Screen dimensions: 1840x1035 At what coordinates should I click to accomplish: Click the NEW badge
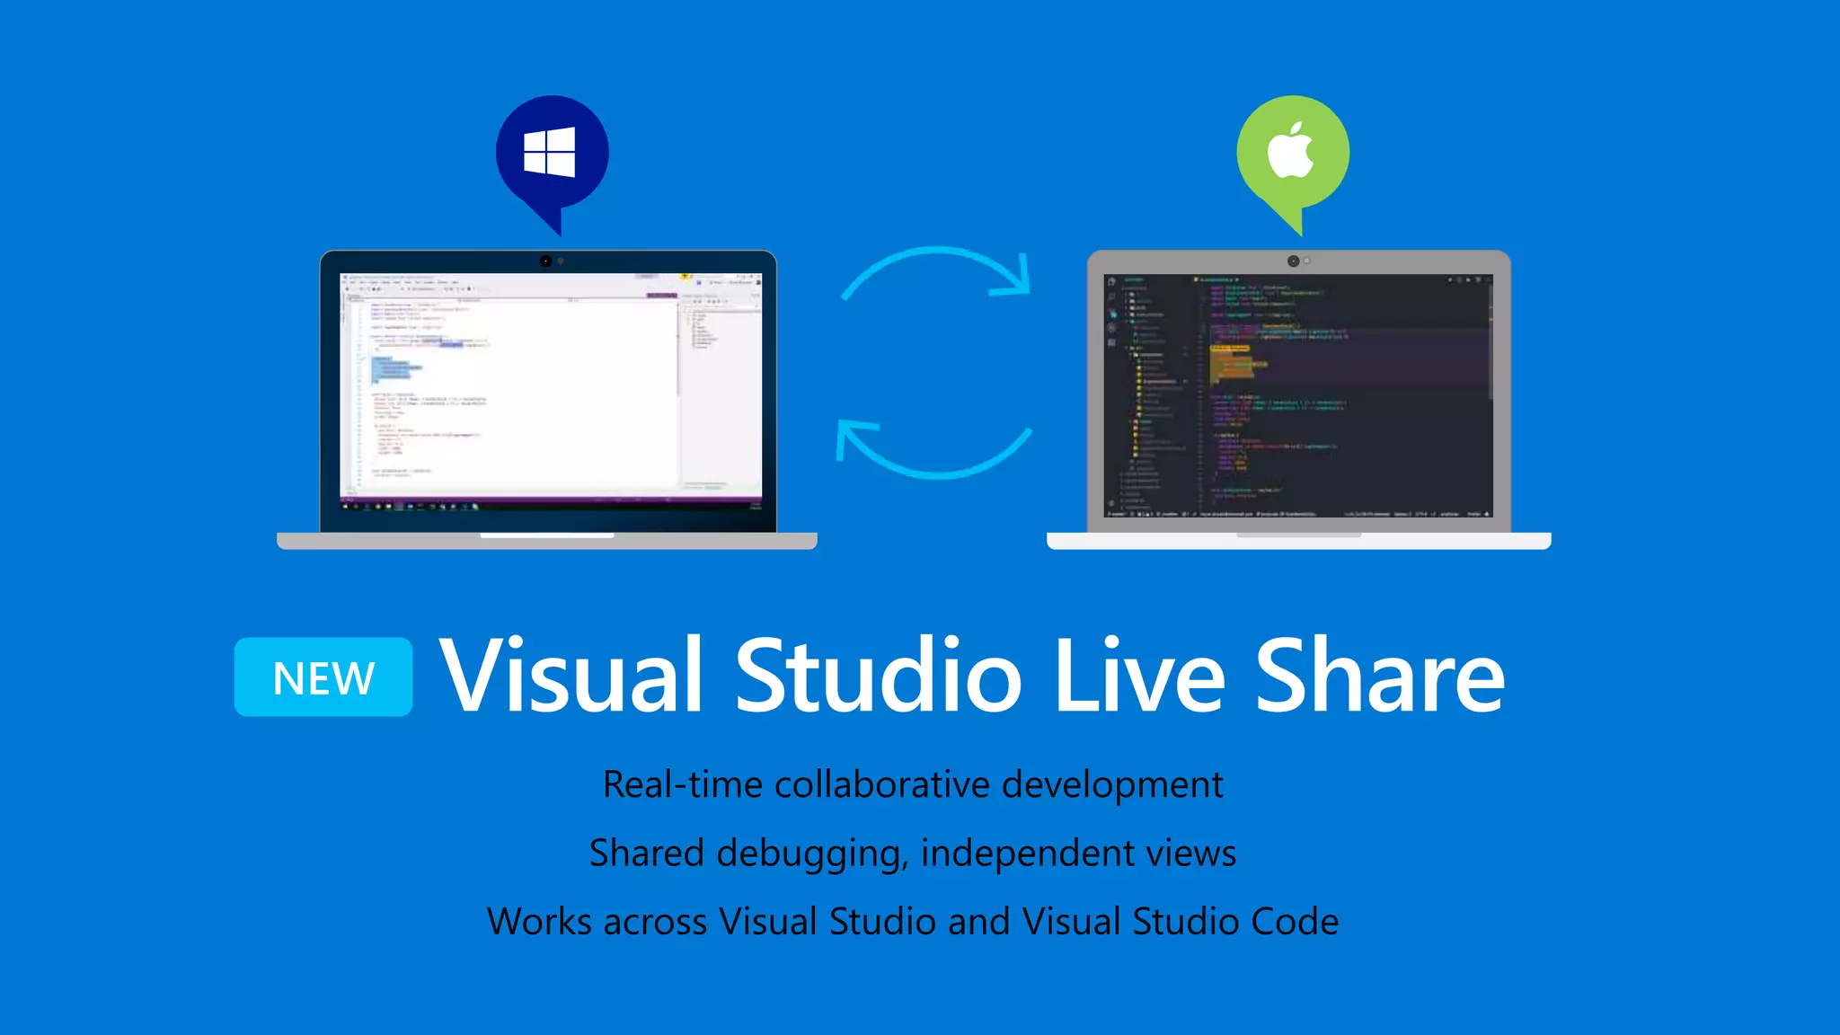pyautogui.click(x=323, y=677)
